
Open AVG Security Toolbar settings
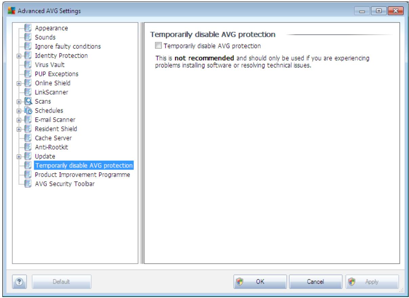[64, 184]
